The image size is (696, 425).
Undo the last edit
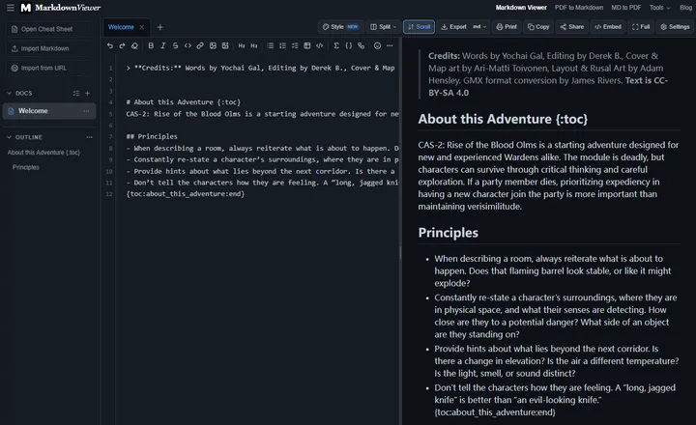110,45
